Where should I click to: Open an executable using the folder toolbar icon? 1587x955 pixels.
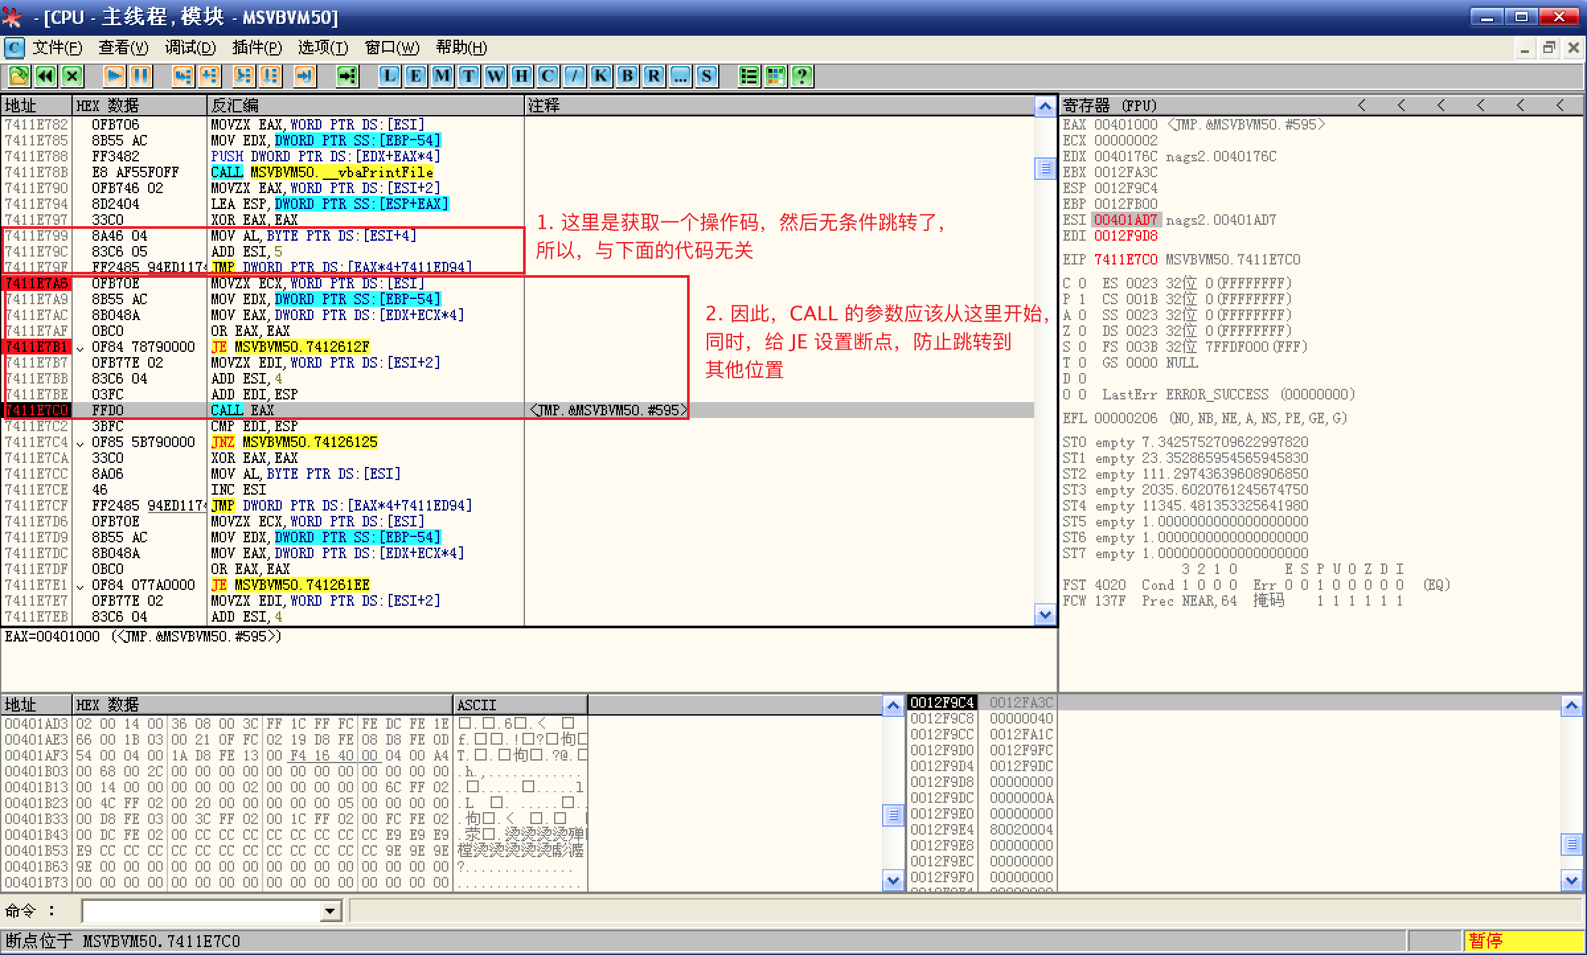[18, 76]
